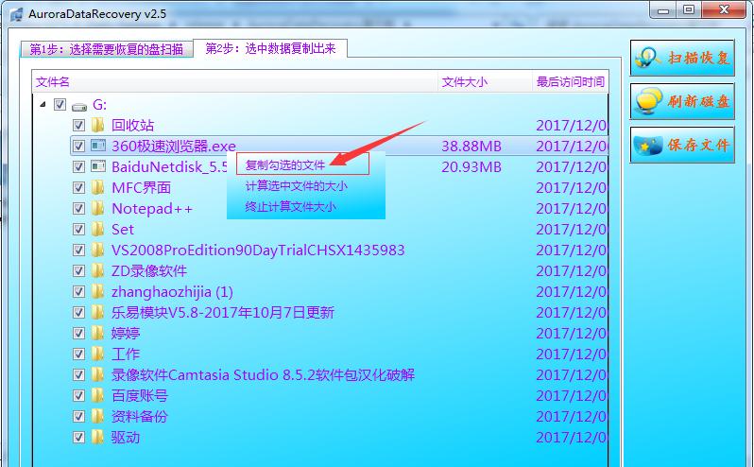Click the ZD录像软件 folder icon
This screenshot has height=467, width=754.
click(97, 270)
